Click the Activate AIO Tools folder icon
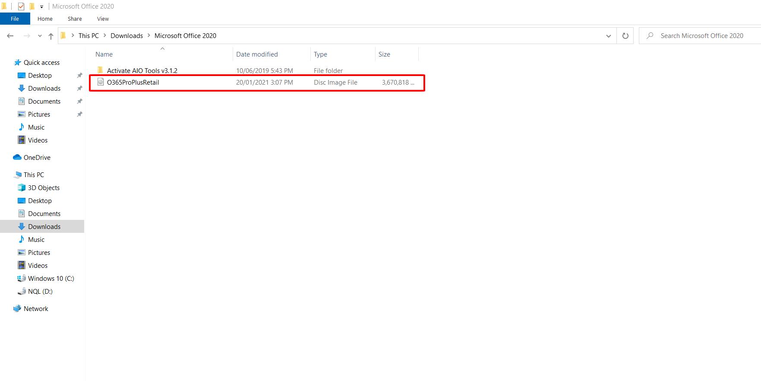The height and width of the screenshot is (381, 761). click(x=100, y=70)
